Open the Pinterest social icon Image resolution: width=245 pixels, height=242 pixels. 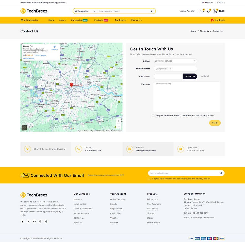click(x=46, y=221)
